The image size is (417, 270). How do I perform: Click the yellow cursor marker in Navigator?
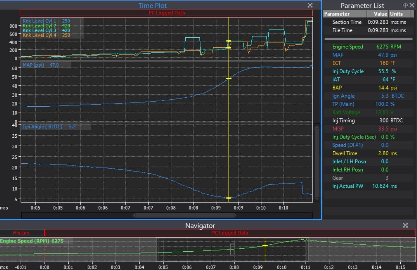tap(265, 245)
